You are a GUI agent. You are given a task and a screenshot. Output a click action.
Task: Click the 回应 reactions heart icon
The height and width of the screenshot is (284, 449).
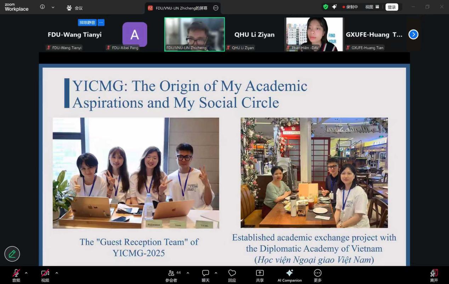point(232,273)
